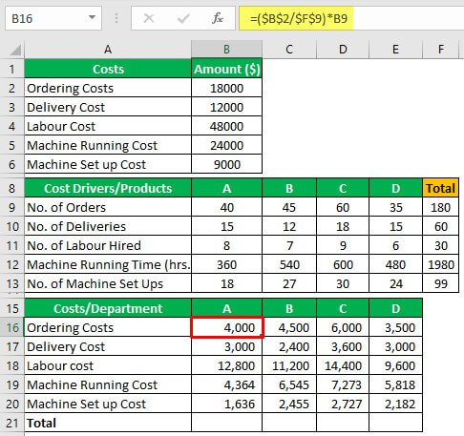Click the Enter checkmark formula bar icon
This screenshot has height=436, width=464.
[x=183, y=18]
